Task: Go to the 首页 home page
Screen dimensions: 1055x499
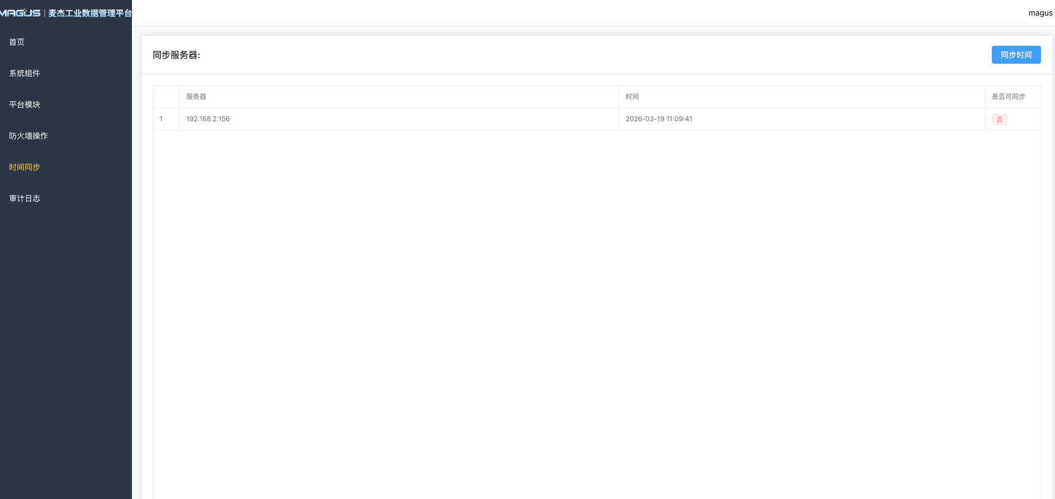Action: coord(17,42)
